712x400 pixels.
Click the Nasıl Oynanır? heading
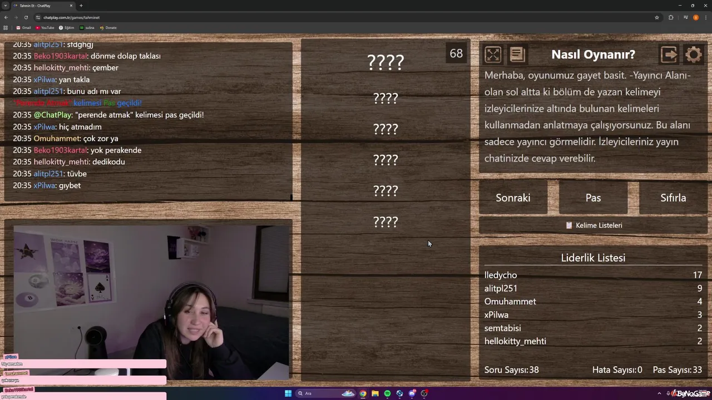click(x=593, y=54)
